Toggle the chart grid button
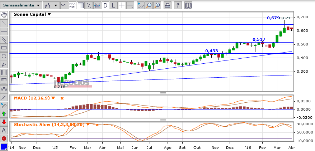Image resolution: width=315 pixels, height=151 pixels. 81,5
